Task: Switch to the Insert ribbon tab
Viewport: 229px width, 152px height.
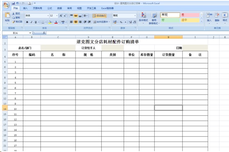Action: coord(25,8)
